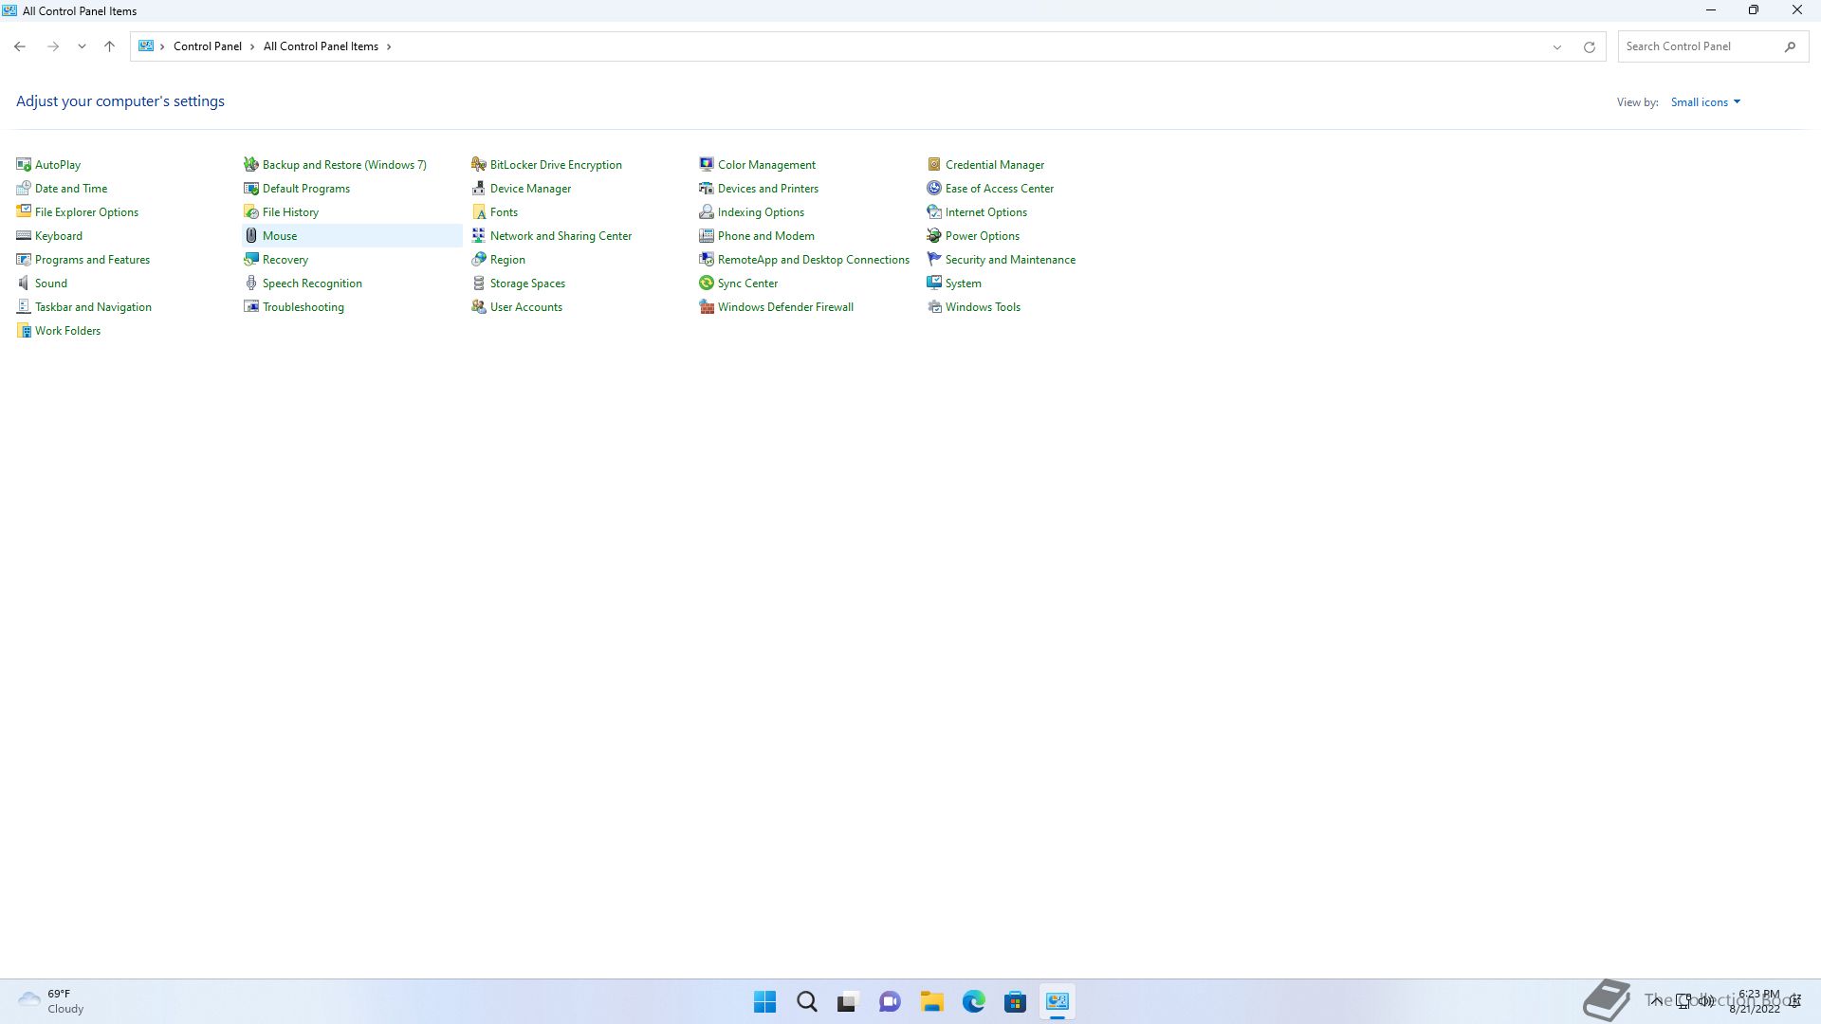The height and width of the screenshot is (1024, 1821).
Task: Click the Ease of Access Center icon
Action: click(934, 189)
